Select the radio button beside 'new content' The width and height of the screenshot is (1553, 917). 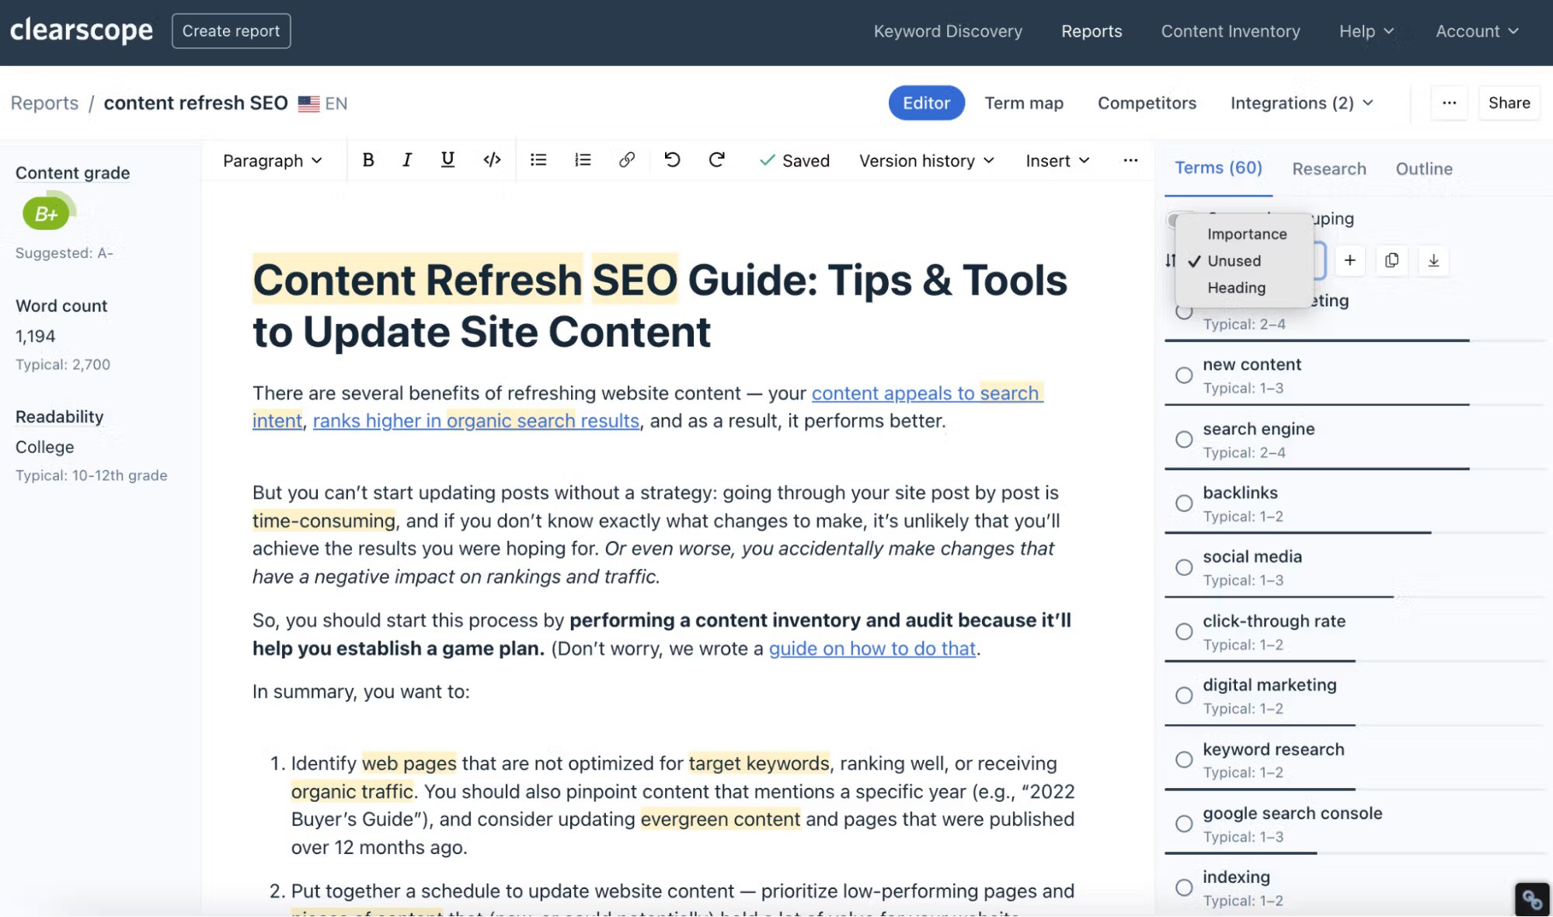(1183, 375)
